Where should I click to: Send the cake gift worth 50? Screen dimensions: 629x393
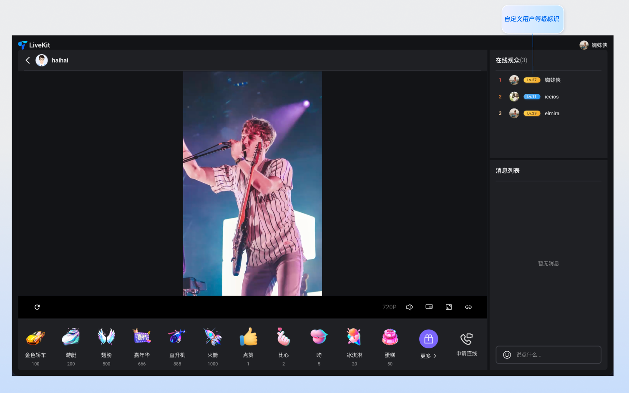(390, 338)
